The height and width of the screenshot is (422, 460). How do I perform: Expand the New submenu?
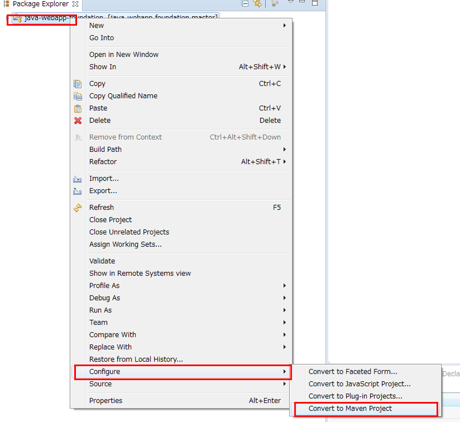click(97, 25)
